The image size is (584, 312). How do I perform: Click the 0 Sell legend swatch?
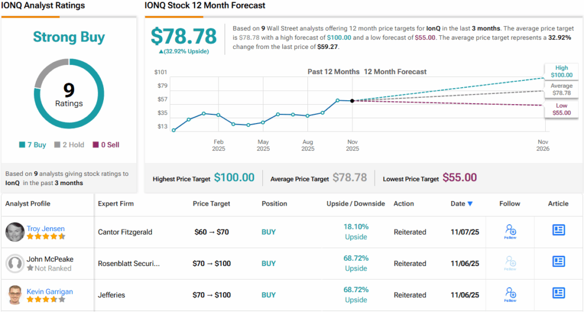(95, 145)
